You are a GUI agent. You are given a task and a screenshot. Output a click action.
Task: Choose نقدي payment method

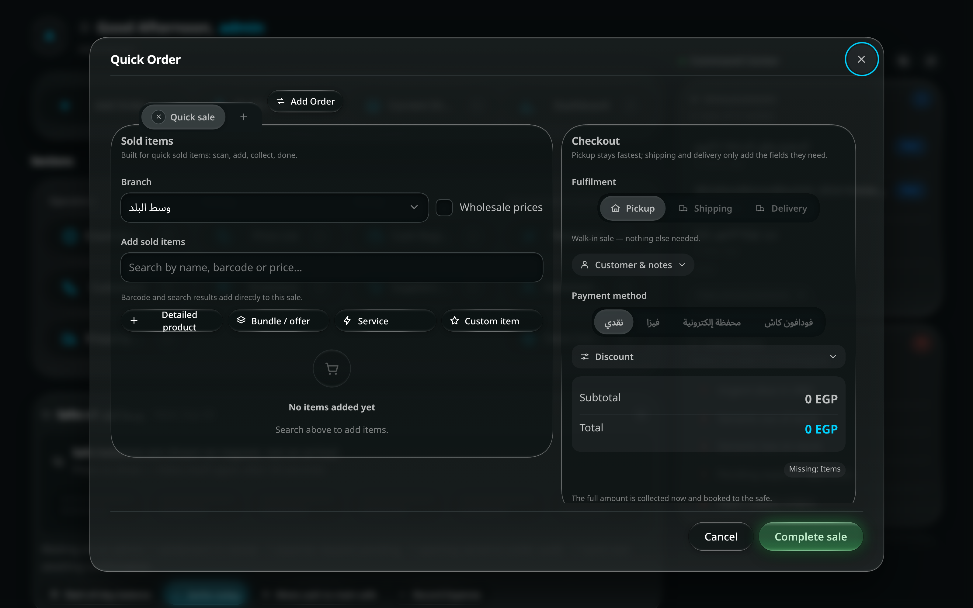coord(613,322)
